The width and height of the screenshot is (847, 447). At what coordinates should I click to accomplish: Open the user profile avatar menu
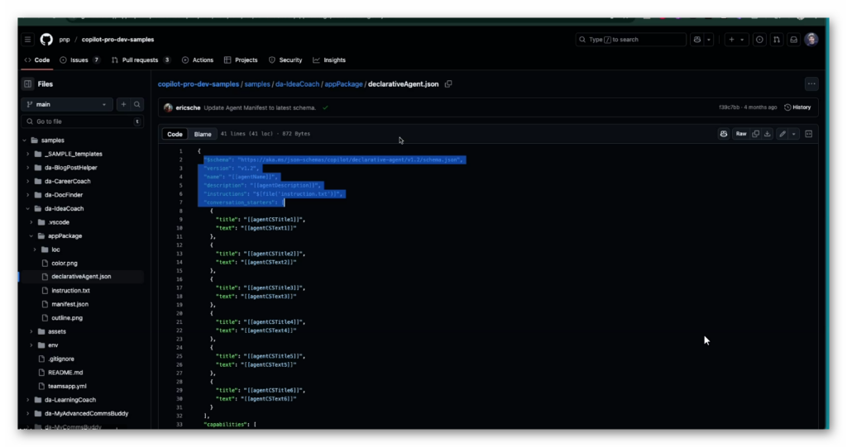(811, 40)
